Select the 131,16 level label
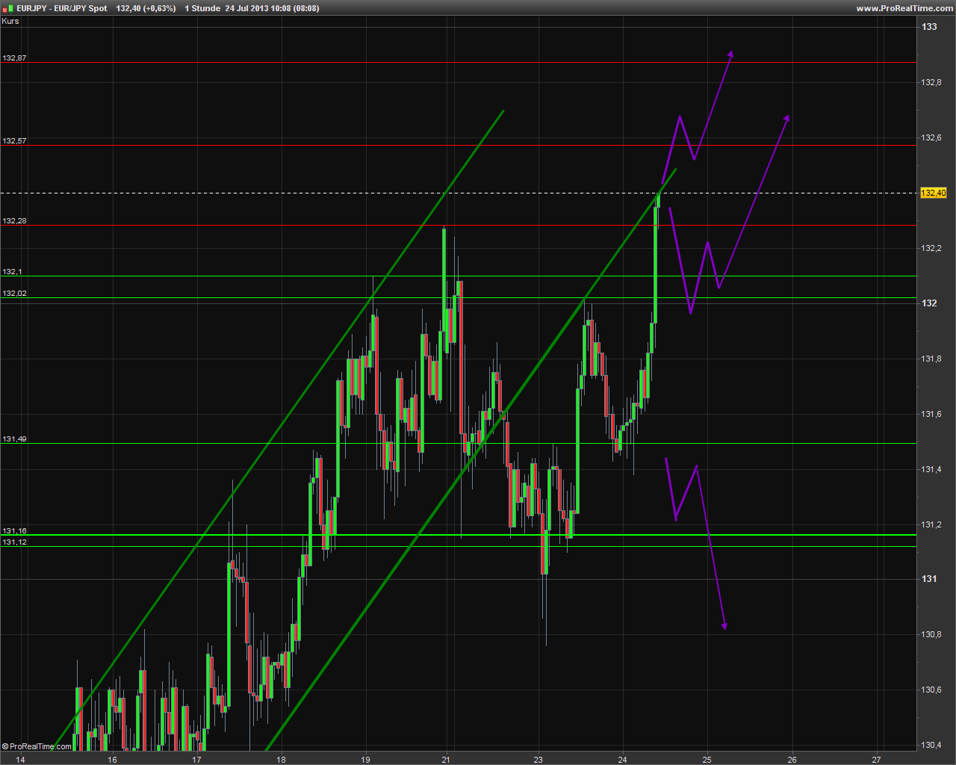The image size is (956, 765). coord(14,530)
